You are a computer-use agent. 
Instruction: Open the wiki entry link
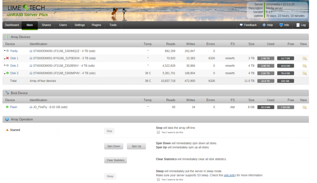click(230, 175)
